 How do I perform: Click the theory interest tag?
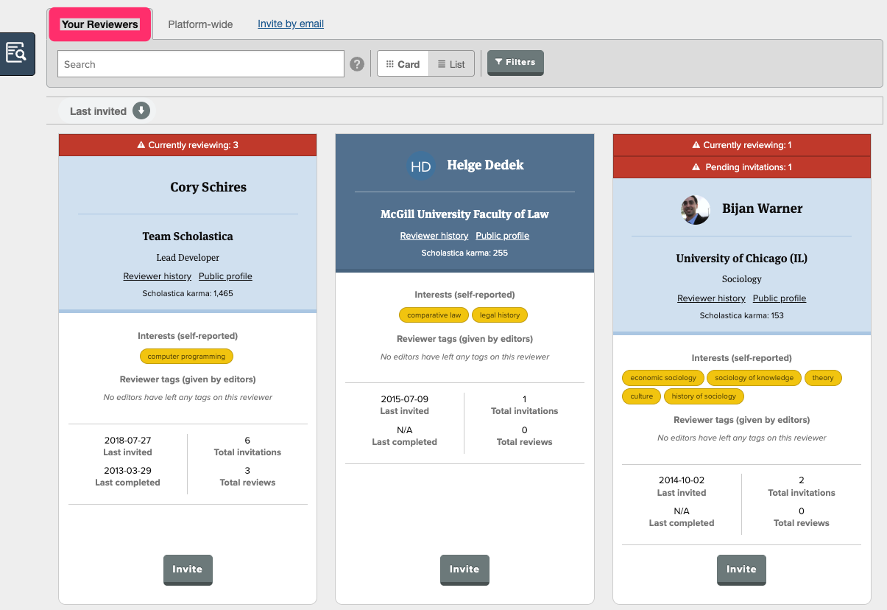[823, 378]
